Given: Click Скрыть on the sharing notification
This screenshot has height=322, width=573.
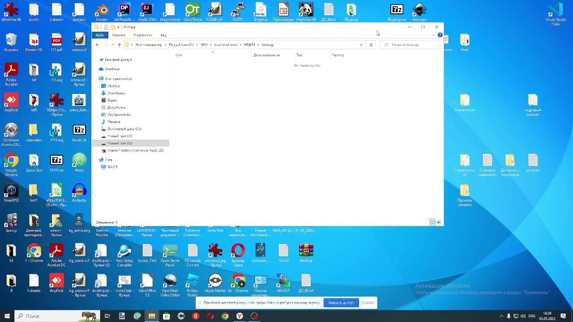Looking at the screenshot, I should point(368,303).
